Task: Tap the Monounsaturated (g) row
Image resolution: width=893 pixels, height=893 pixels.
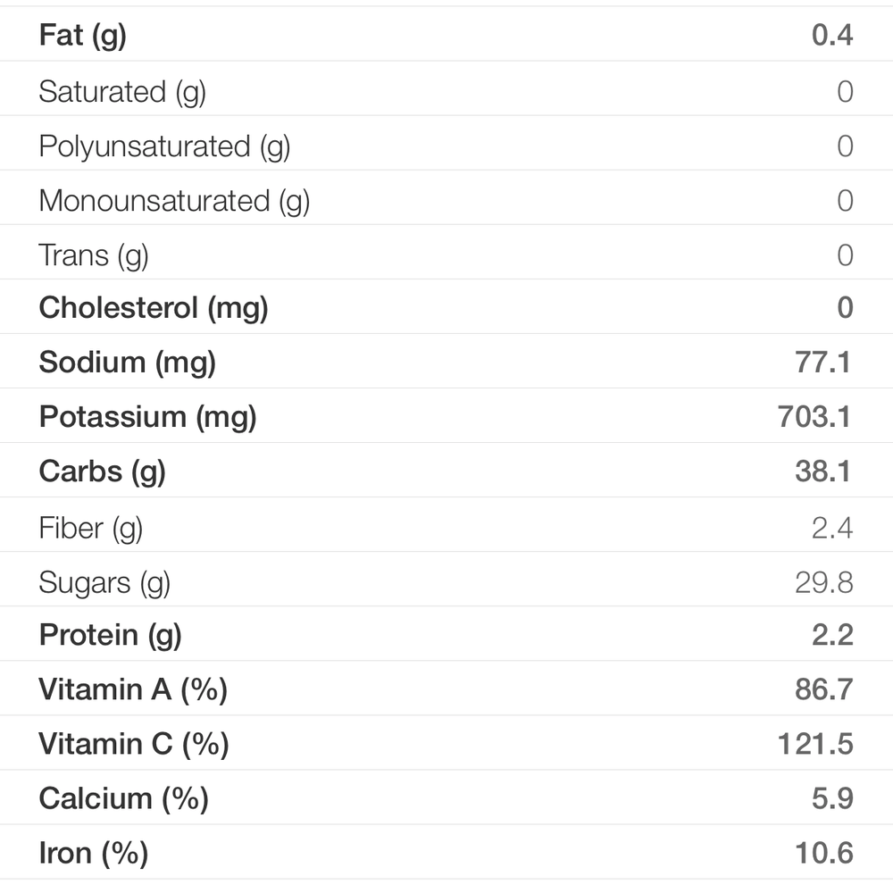Action: click(x=446, y=197)
